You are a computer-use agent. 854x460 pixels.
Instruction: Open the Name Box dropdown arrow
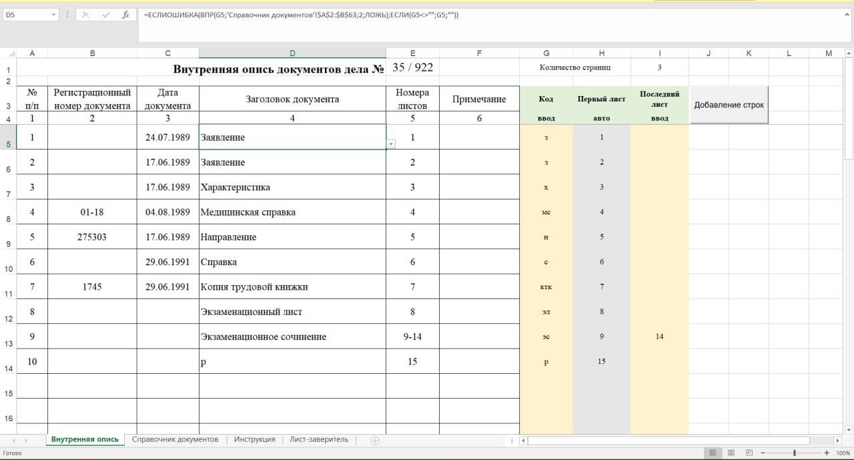click(x=54, y=14)
